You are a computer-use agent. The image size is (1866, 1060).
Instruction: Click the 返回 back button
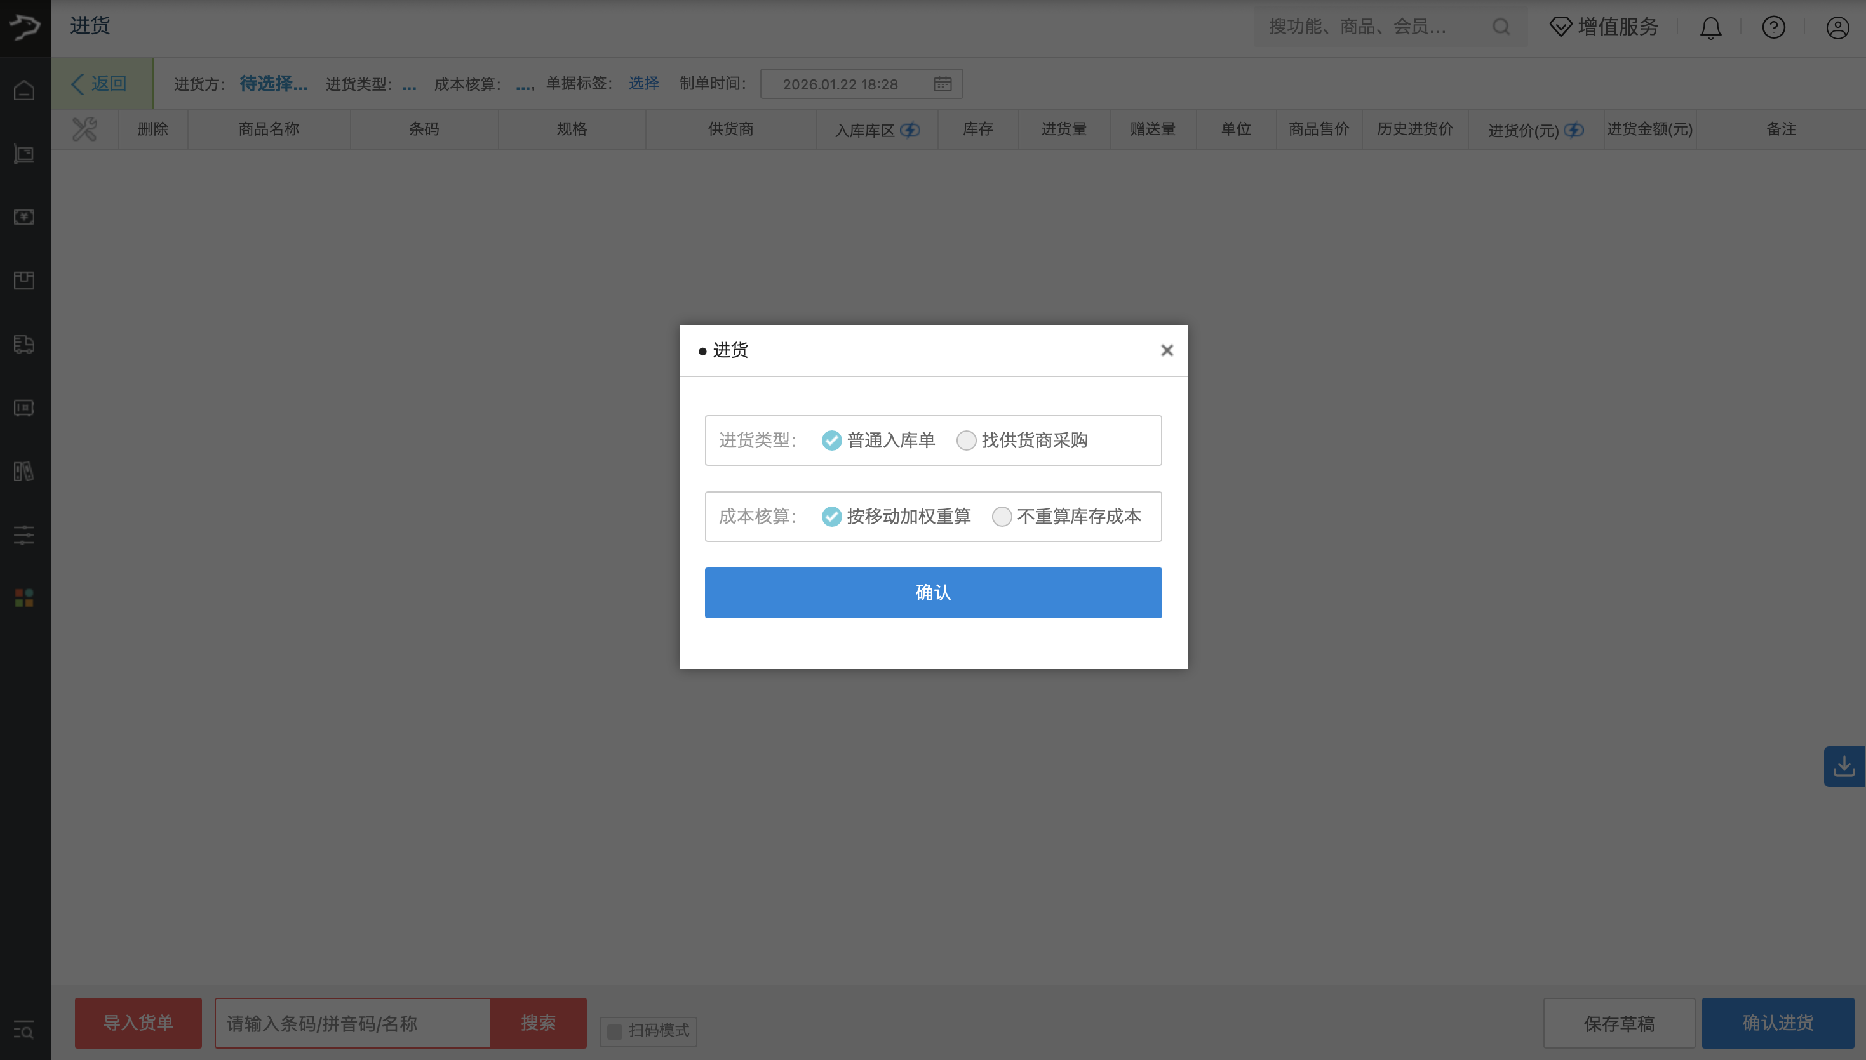pos(100,84)
